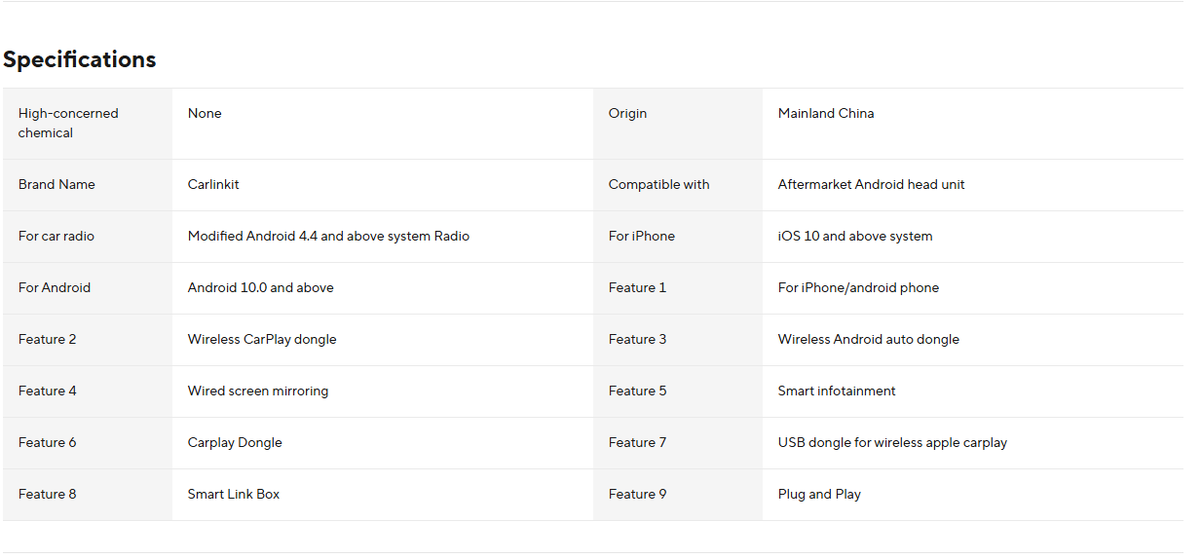Select Smart Link Box value
This screenshot has width=1202, height=559.
click(x=234, y=494)
